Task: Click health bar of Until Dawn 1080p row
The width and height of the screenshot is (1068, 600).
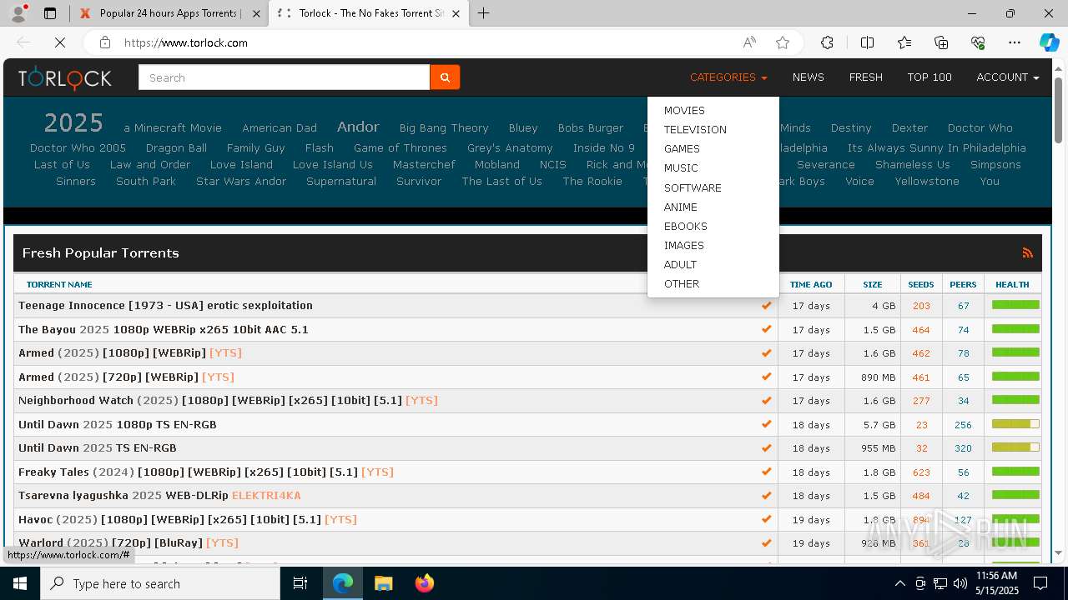Action: pyautogui.click(x=1015, y=424)
